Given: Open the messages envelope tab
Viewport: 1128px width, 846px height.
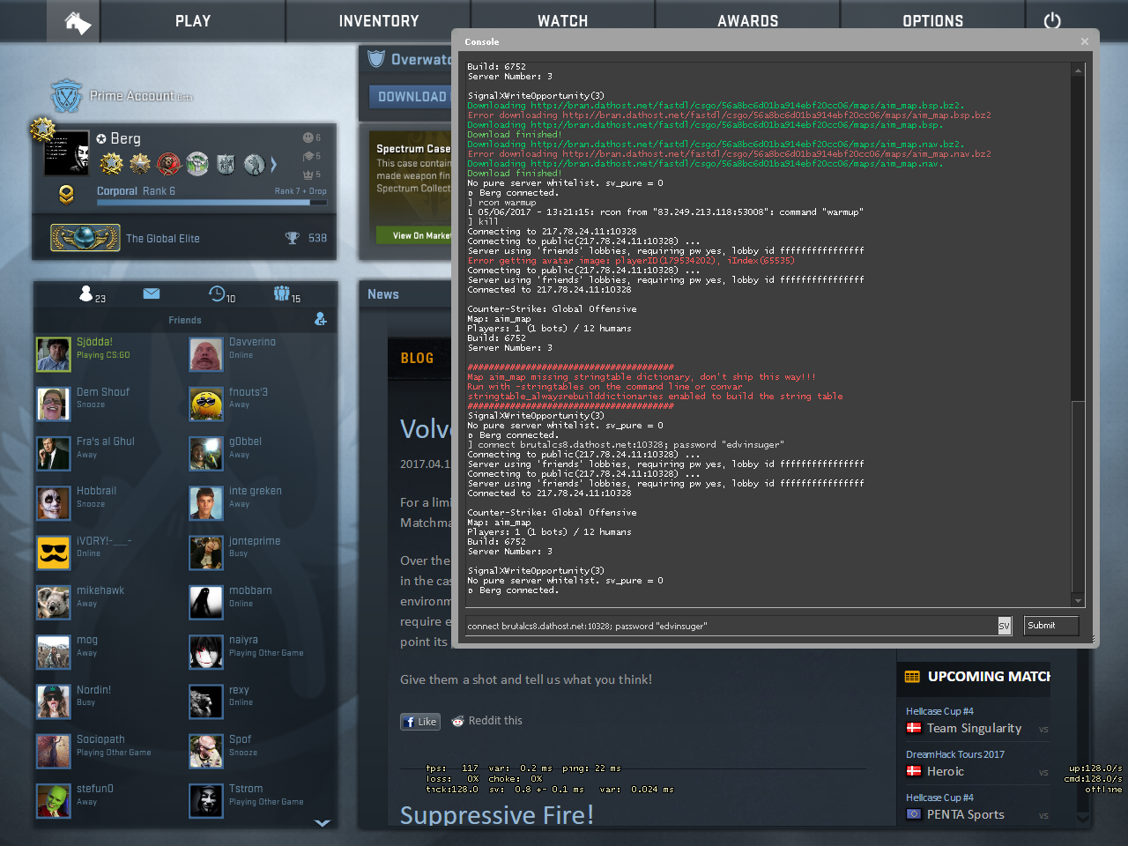Looking at the screenshot, I should (152, 293).
